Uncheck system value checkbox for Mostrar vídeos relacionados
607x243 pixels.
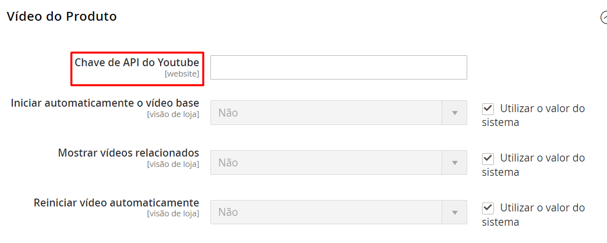(488, 159)
